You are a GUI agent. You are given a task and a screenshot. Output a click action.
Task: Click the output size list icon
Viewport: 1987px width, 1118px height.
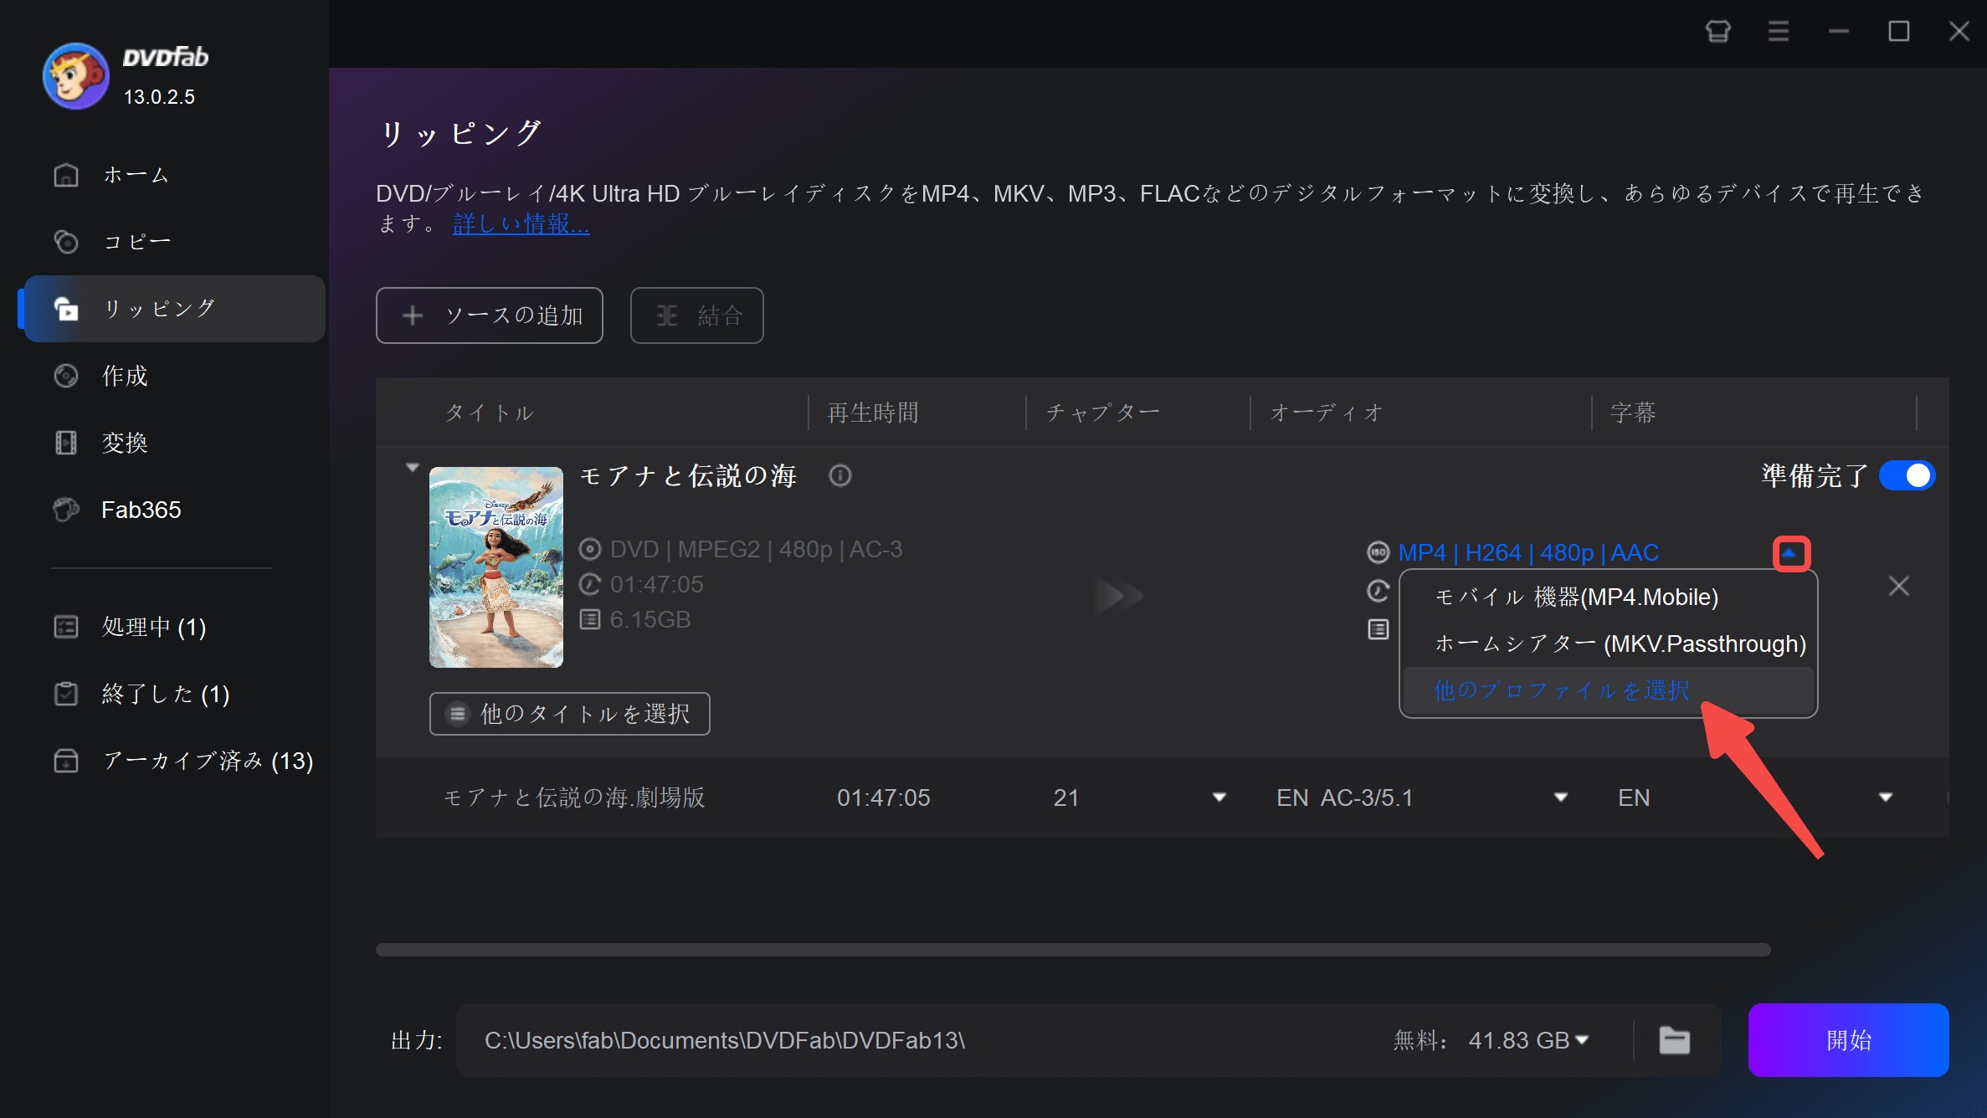tap(1378, 629)
